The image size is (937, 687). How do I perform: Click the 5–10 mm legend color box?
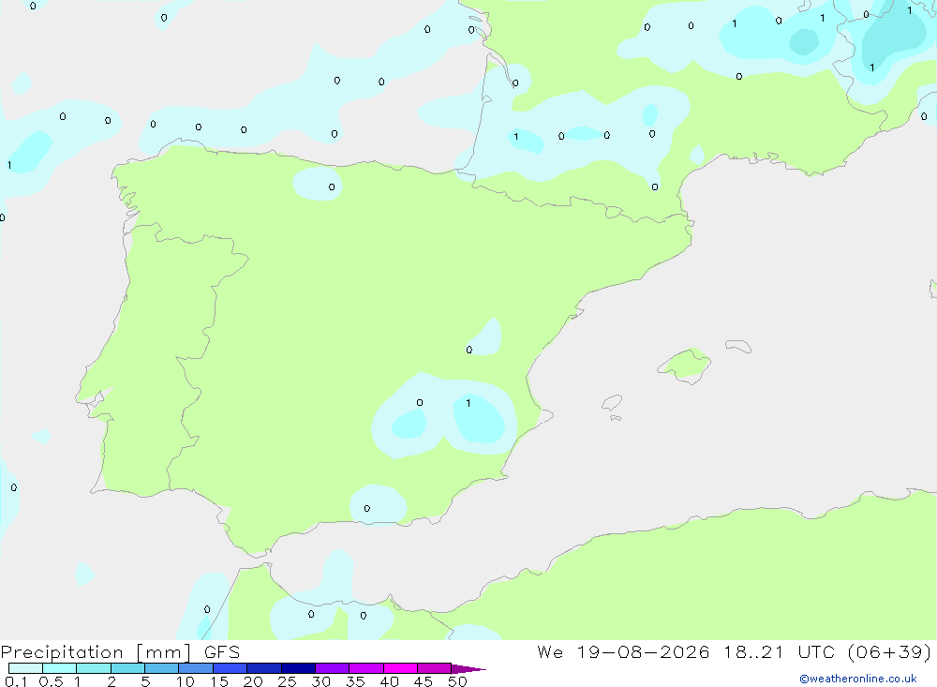coord(162,668)
